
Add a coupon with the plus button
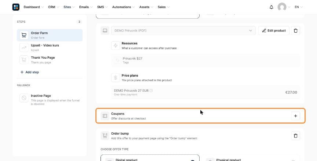296,116
